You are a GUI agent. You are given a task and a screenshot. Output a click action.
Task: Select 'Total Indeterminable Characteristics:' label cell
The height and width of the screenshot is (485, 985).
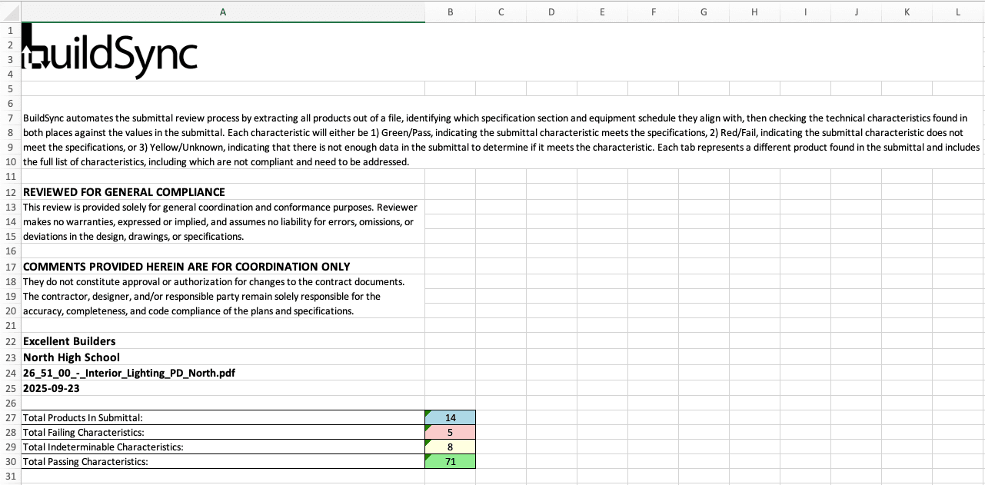223,447
